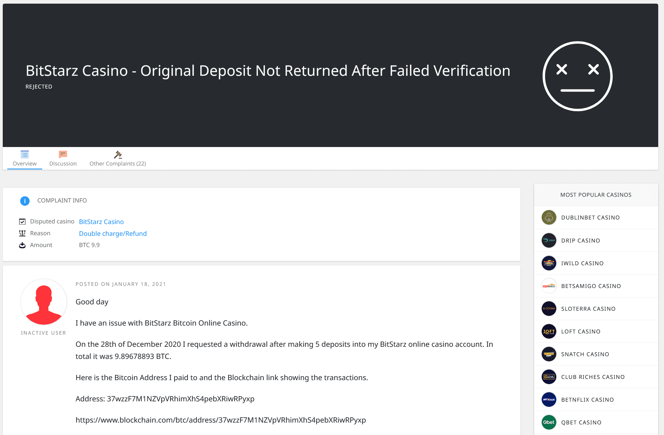Click the Reason icon
The image size is (664, 435).
(22, 233)
